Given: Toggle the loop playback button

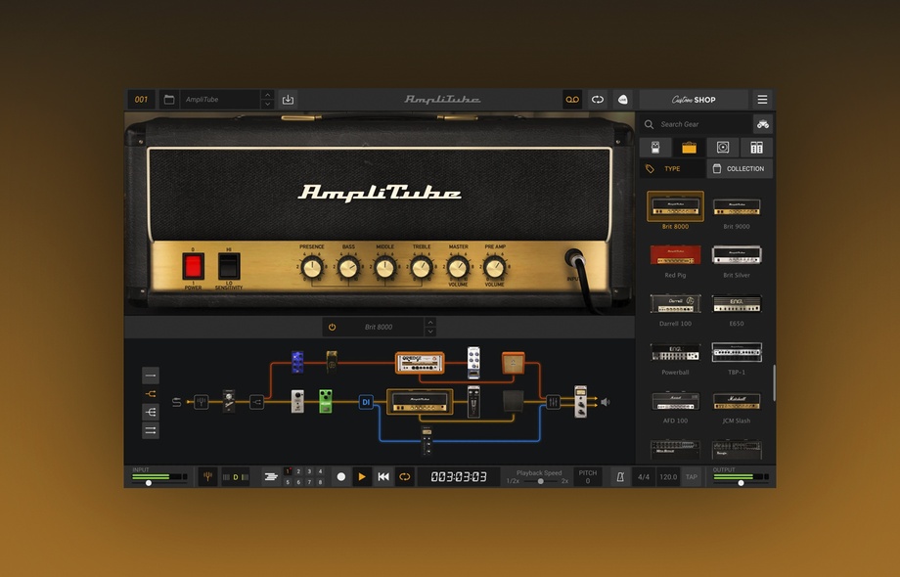Looking at the screenshot, I should pyautogui.click(x=405, y=476).
